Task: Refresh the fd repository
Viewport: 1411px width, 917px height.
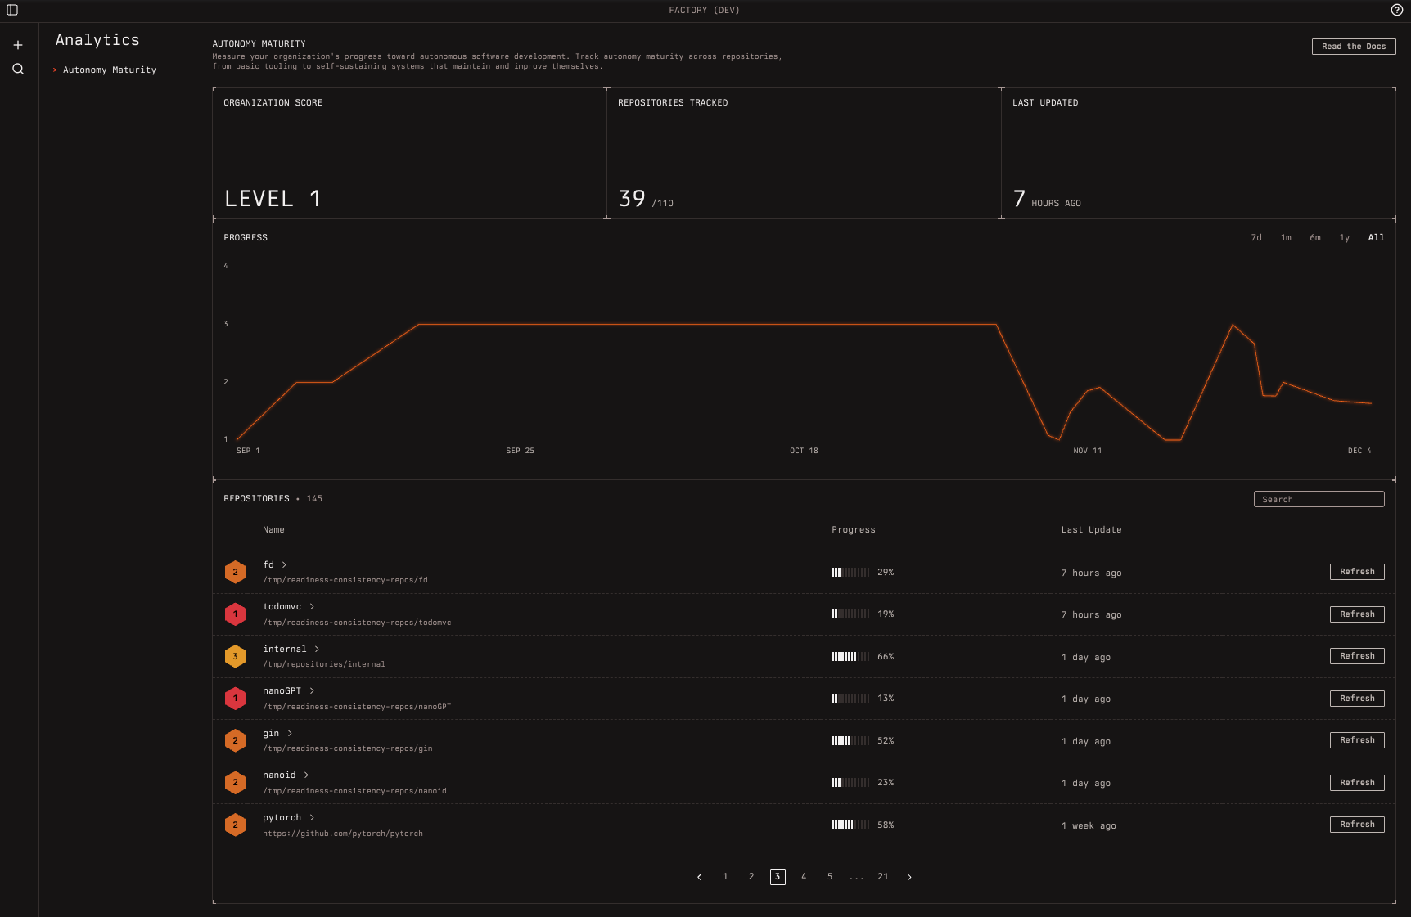Action: [x=1357, y=572]
